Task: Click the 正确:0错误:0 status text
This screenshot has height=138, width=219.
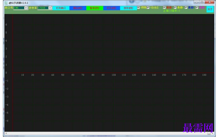Action: coord(172,11)
